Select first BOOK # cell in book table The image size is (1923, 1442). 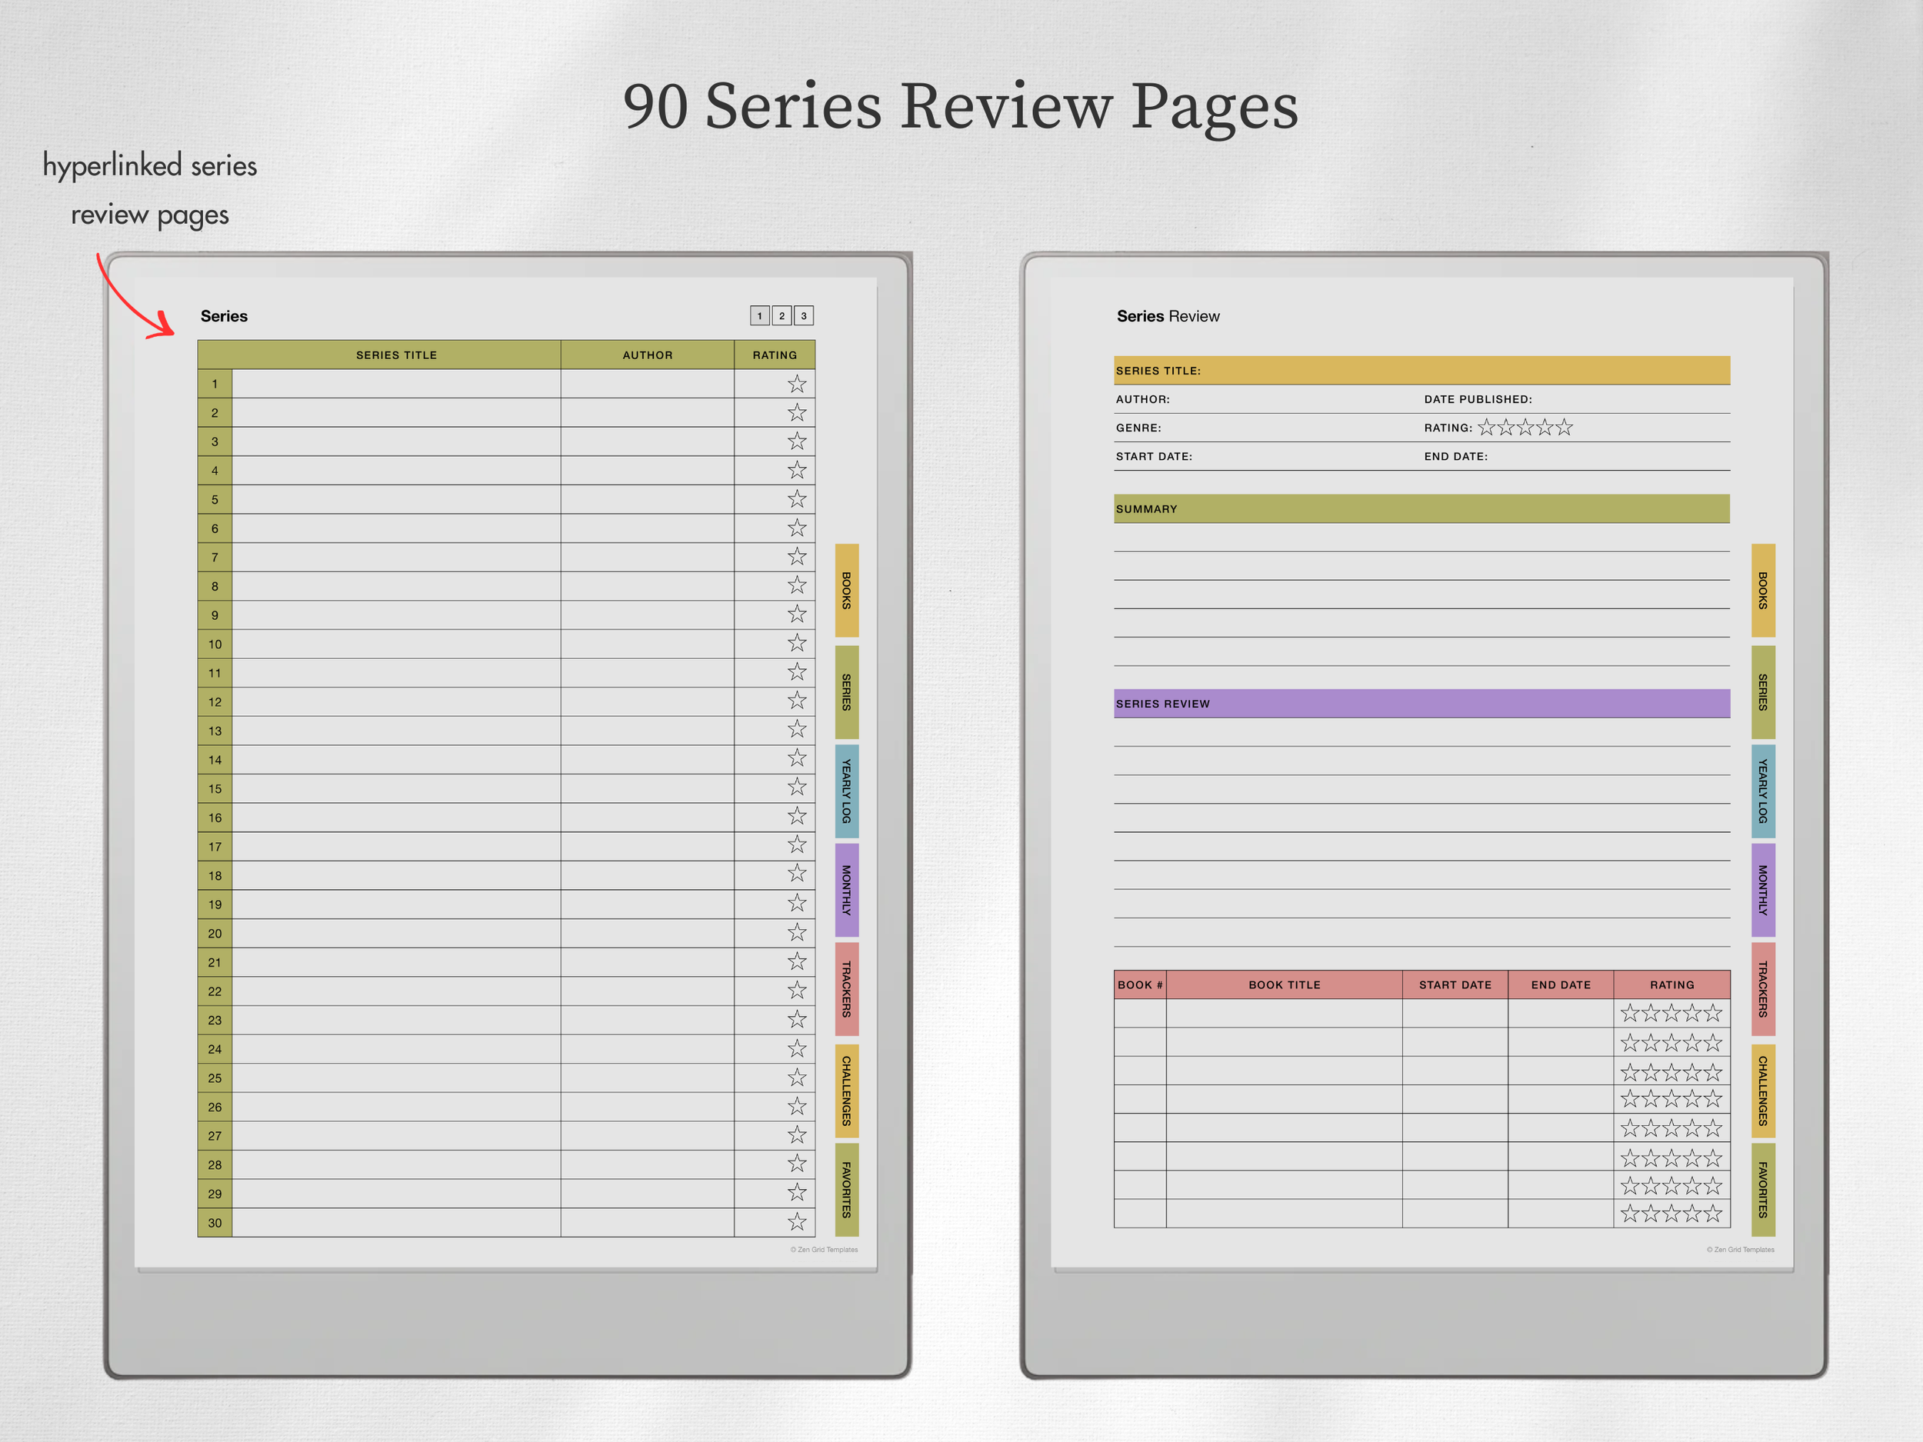click(1140, 1014)
